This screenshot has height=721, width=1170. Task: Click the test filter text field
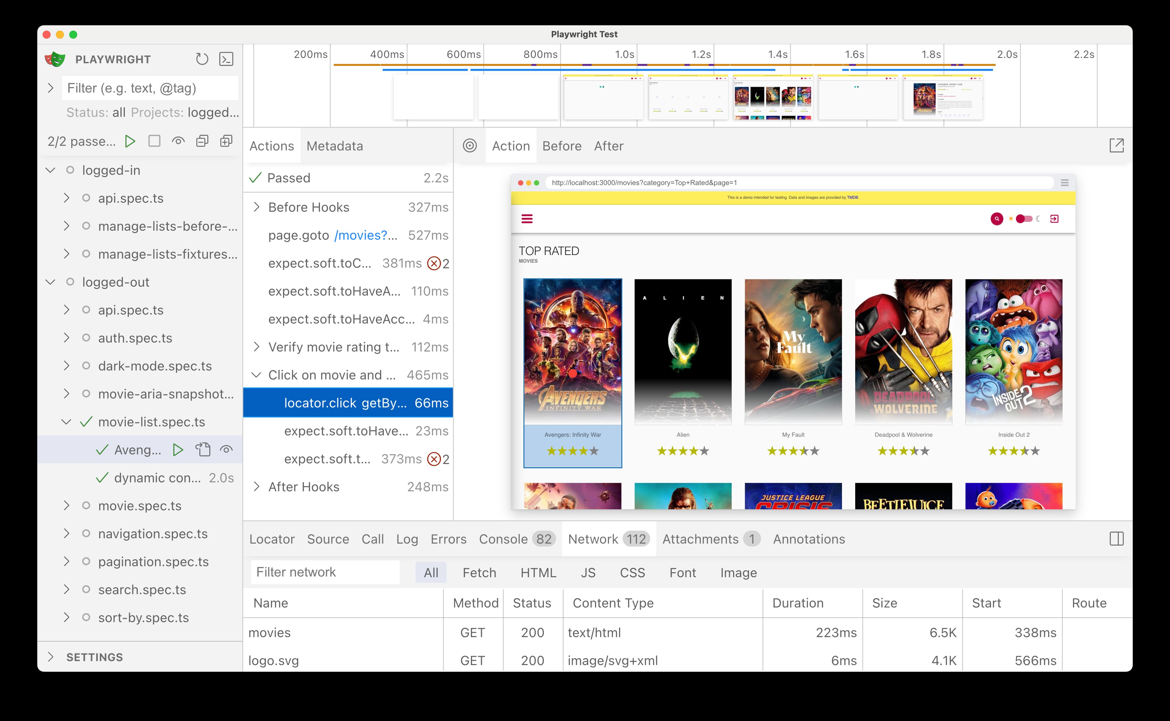click(x=150, y=88)
